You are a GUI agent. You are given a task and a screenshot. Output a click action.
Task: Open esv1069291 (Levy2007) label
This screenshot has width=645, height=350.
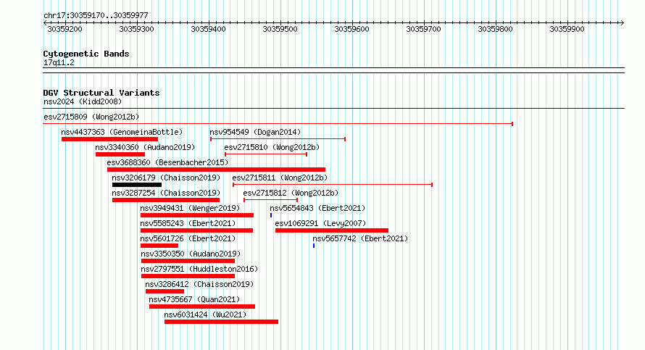pos(320,223)
